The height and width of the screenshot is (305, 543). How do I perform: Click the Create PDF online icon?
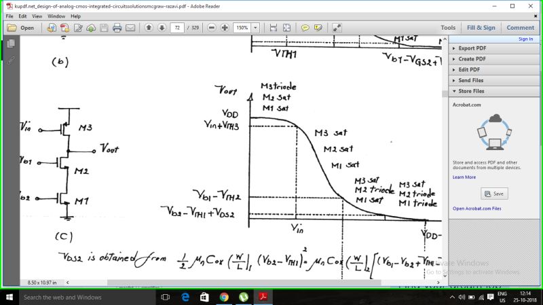pos(52,28)
